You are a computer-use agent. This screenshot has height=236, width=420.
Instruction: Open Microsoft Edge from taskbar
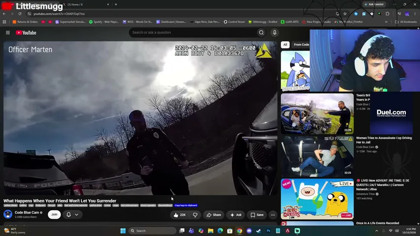tap(220, 231)
